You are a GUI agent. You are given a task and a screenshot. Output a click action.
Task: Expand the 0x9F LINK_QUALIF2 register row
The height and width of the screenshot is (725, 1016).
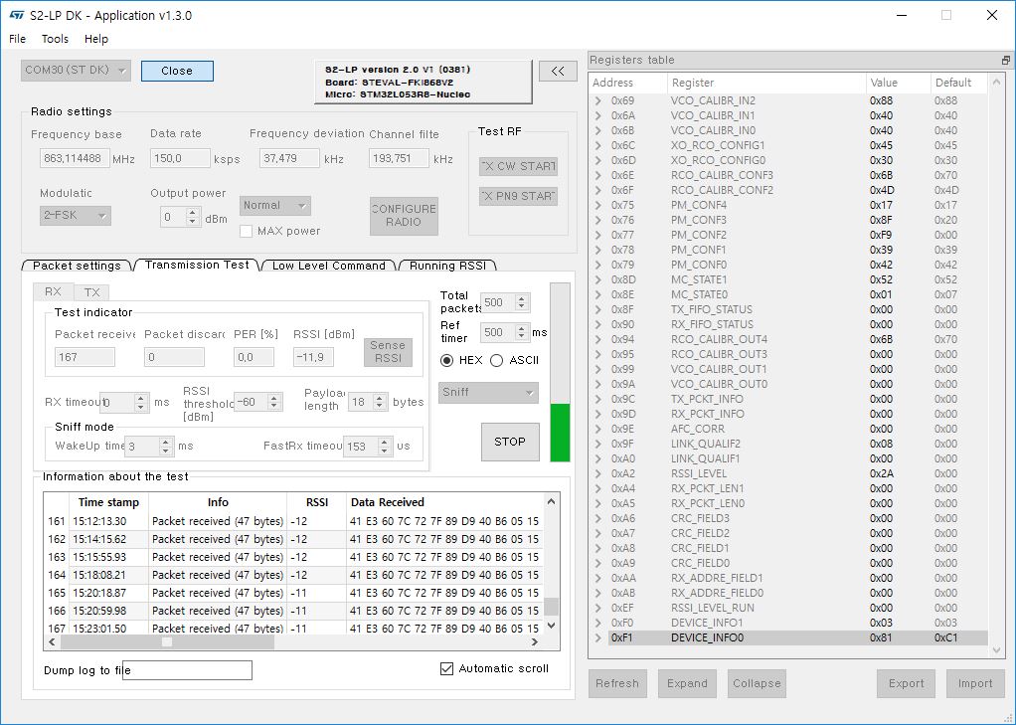(x=598, y=444)
